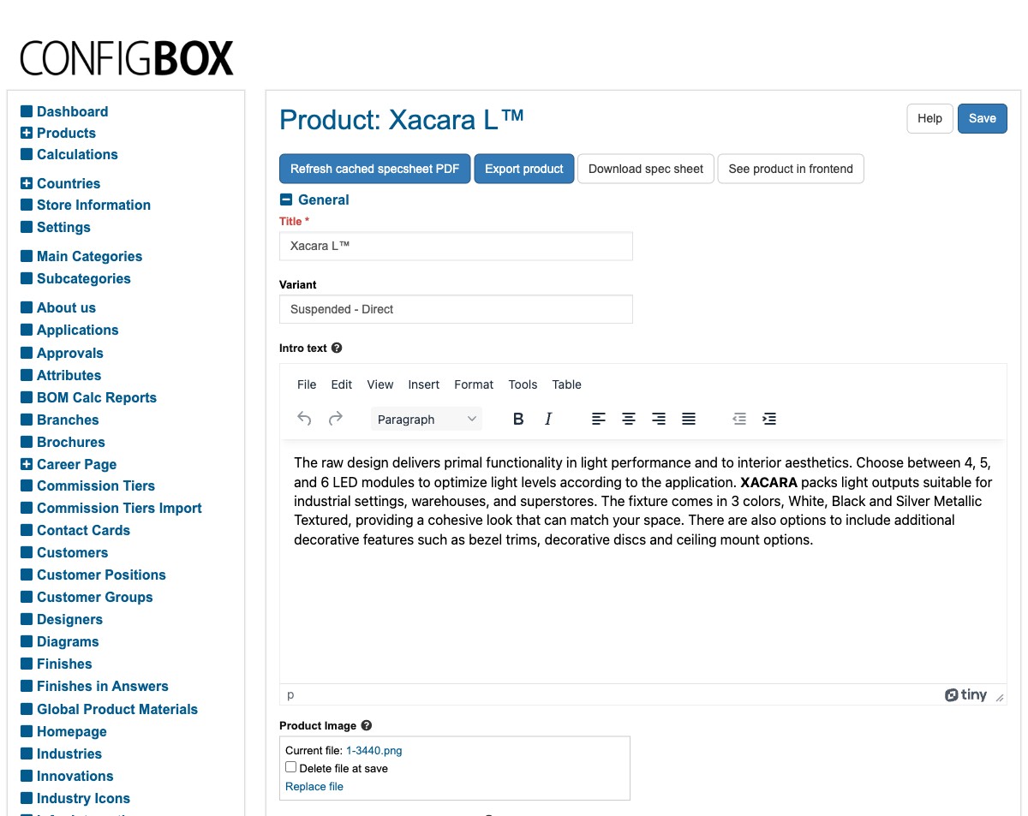
Task: Open Store Information in sidebar
Action: pos(93,205)
